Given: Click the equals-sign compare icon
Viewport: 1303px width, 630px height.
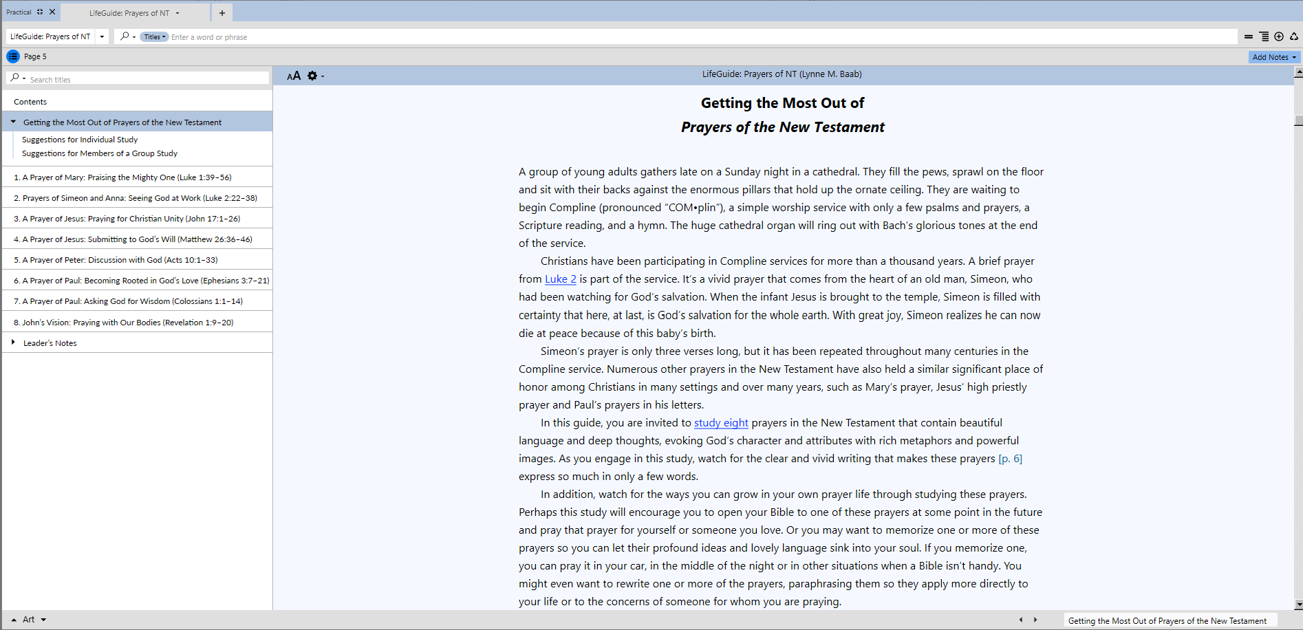Looking at the screenshot, I should [x=1249, y=36].
